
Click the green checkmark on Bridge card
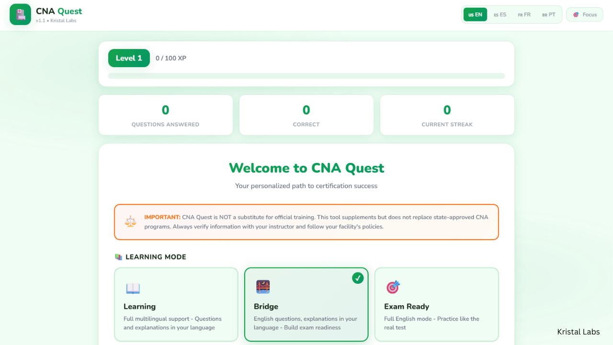click(x=358, y=278)
